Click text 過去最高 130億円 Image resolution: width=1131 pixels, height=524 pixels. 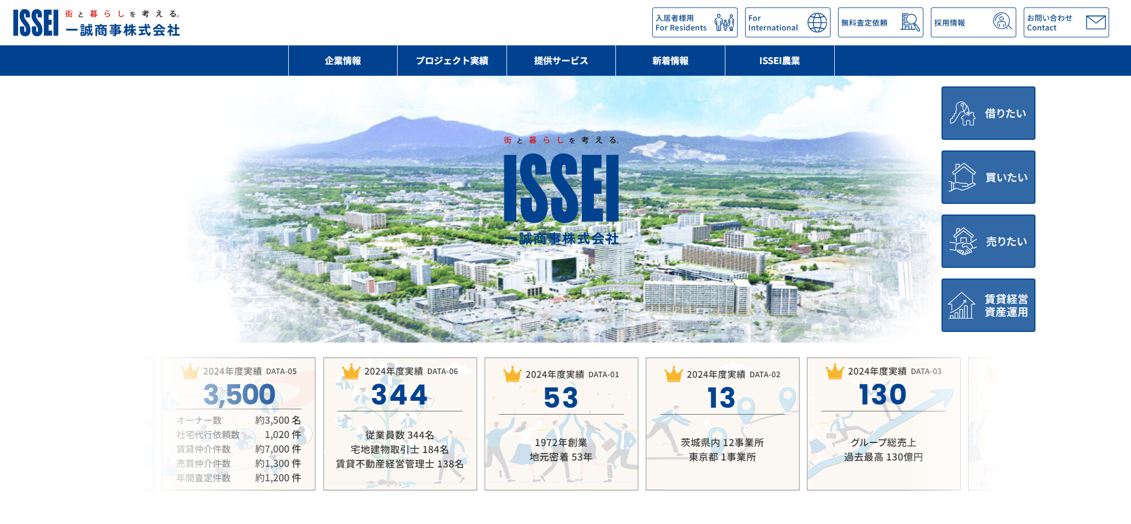883,457
